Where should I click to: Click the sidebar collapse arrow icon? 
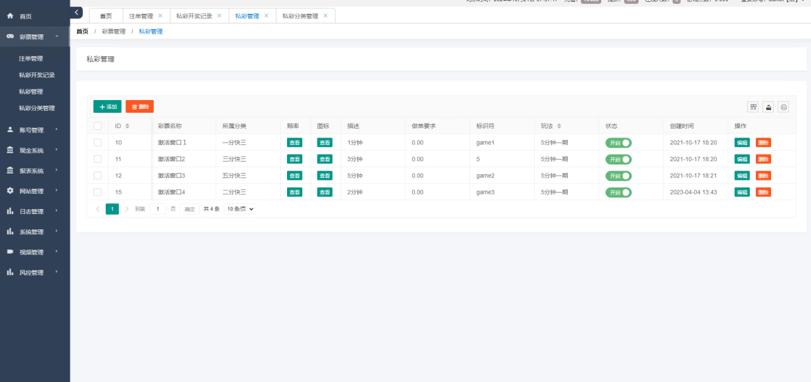pos(77,13)
